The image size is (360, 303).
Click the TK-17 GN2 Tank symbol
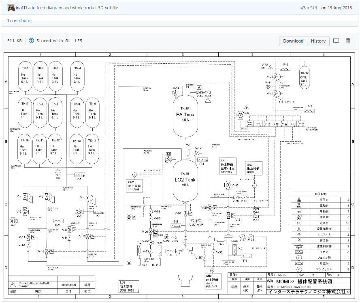pos(305,77)
